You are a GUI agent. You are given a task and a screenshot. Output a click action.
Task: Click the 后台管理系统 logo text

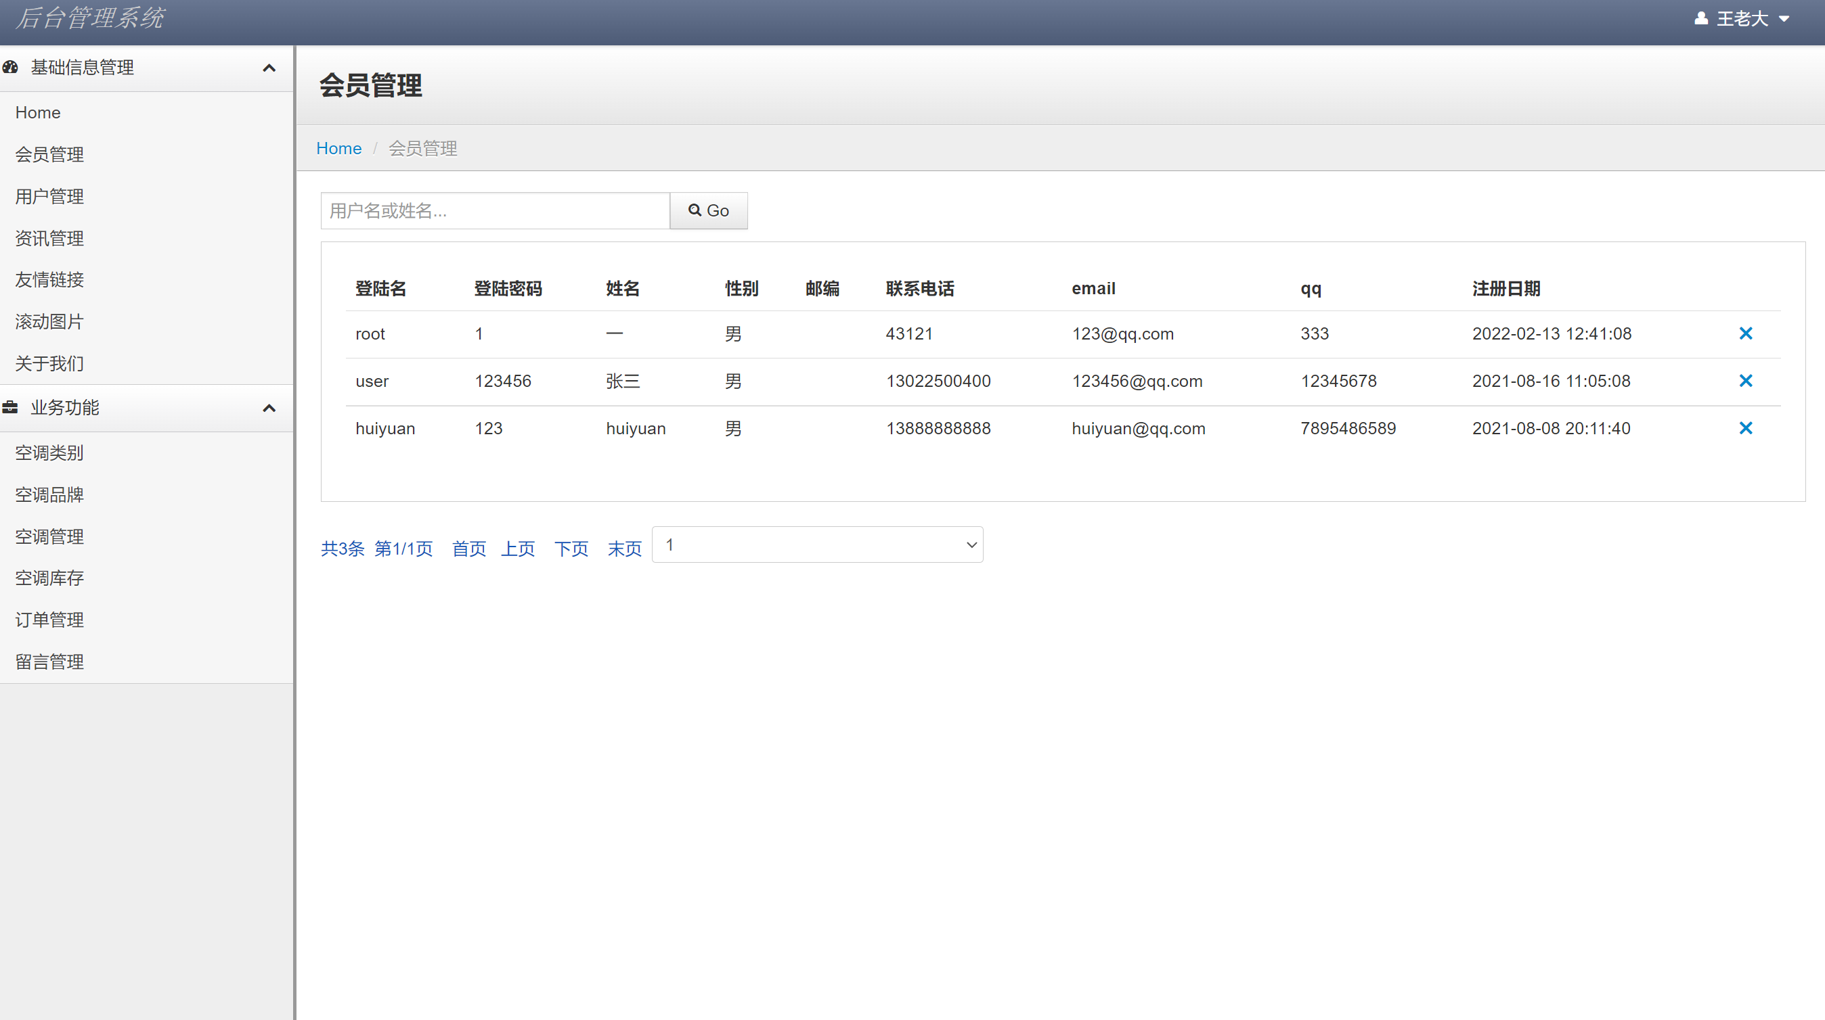tap(89, 18)
